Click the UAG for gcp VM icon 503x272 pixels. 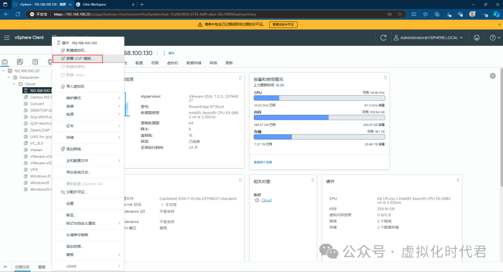click(x=26, y=137)
